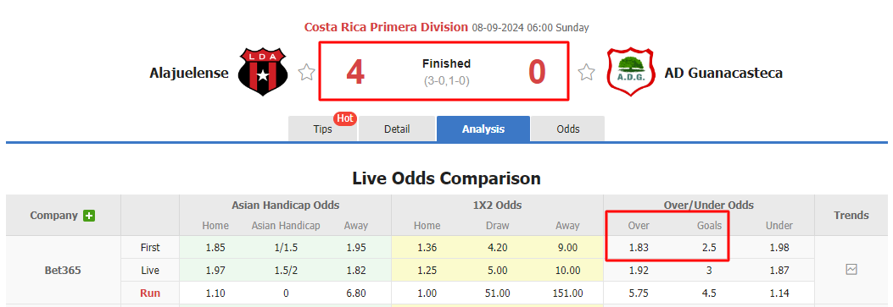Viewport: 893px width, 307px height.
Task: Click the Alajuelense LDA team crest
Action: (263, 72)
